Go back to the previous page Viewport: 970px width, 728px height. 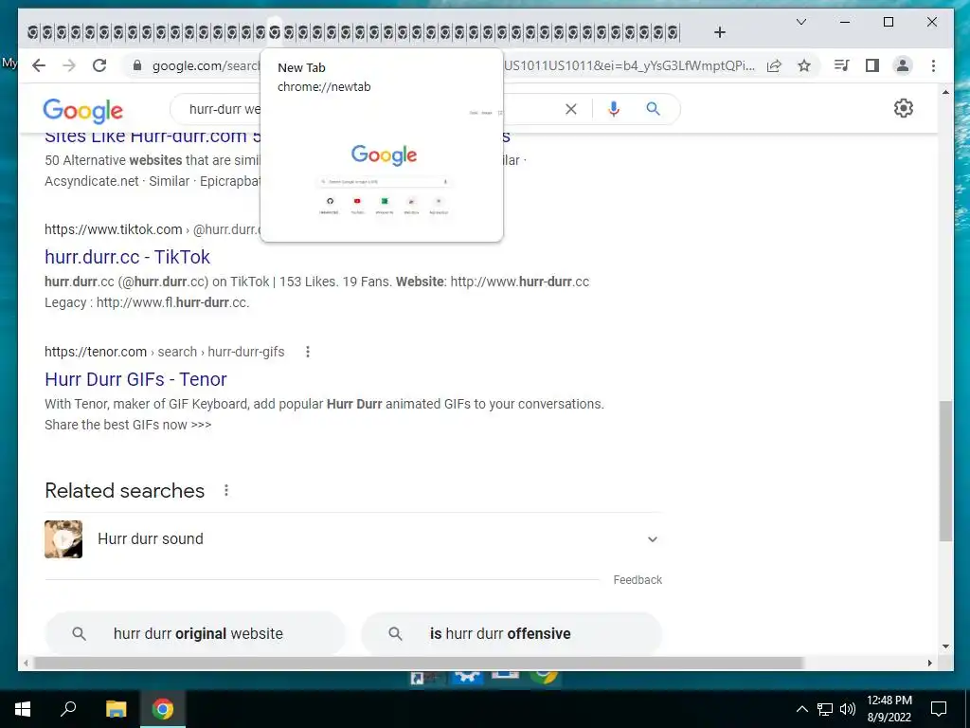point(39,65)
